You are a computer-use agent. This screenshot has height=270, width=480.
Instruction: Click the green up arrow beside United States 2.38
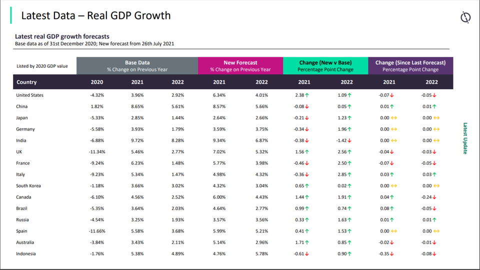pyautogui.click(x=307, y=95)
